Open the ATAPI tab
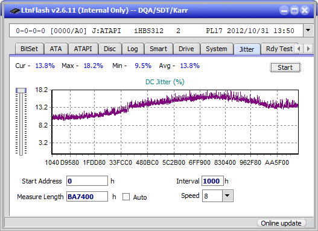This screenshot has width=318, height=231. point(83,49)
